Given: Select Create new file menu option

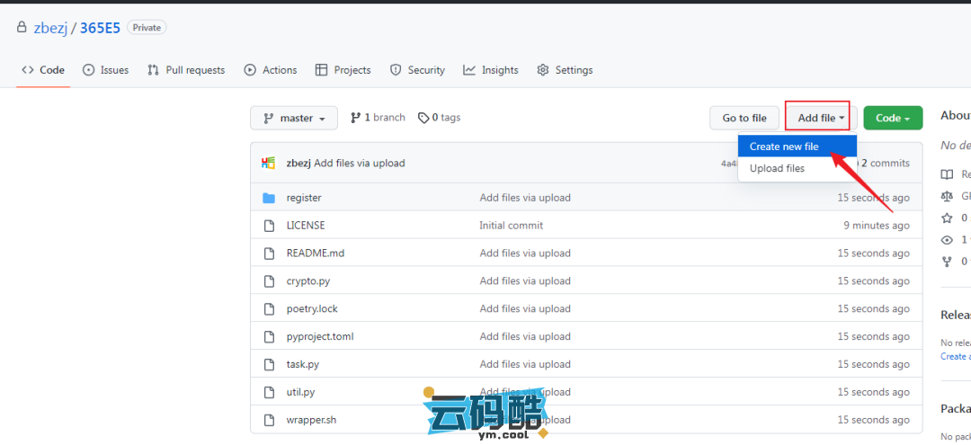Looking at the screenshot, I should [784, 147].
